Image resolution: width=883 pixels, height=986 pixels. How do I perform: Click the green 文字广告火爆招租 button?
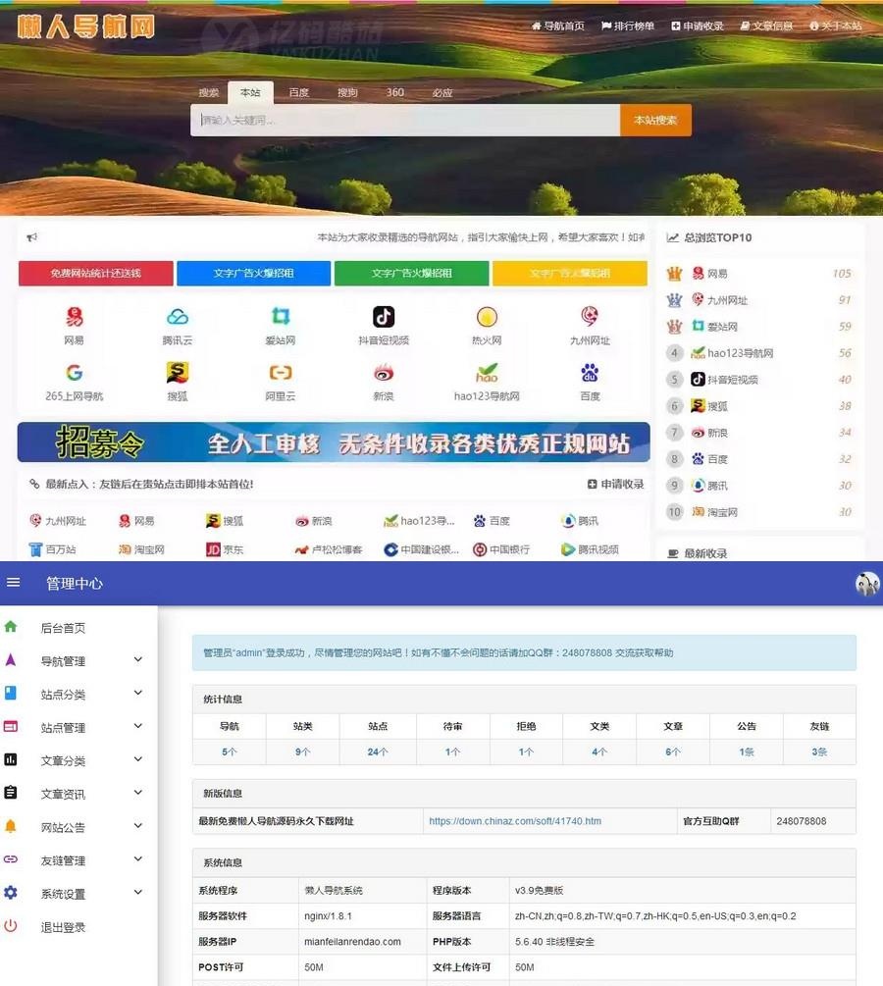(x=412, y=273)
